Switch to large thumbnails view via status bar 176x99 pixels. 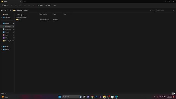coord(175,94)
